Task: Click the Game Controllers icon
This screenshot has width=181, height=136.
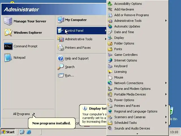Action: point(110,55)
